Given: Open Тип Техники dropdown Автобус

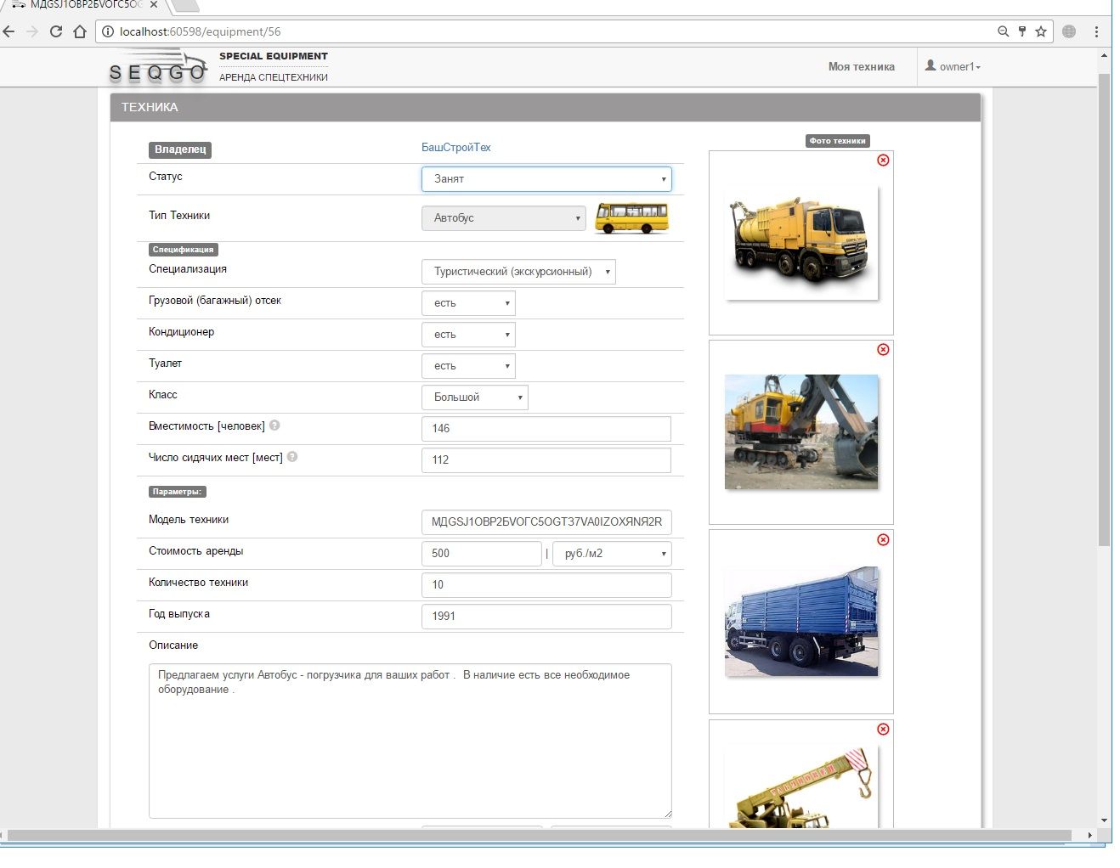Looking at the screenshot, I should tap(503, 218).
